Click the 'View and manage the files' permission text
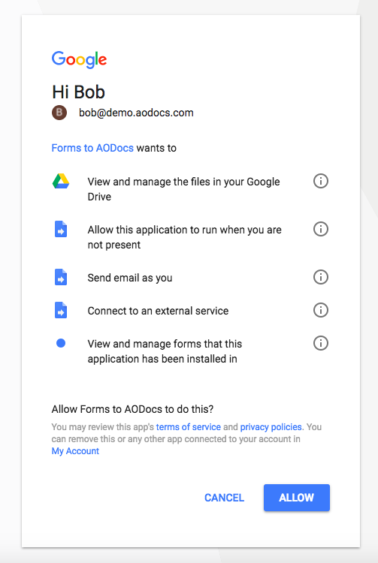Image resolution: width=378 pixels, height=563 pixels. (x=183, y=189)
